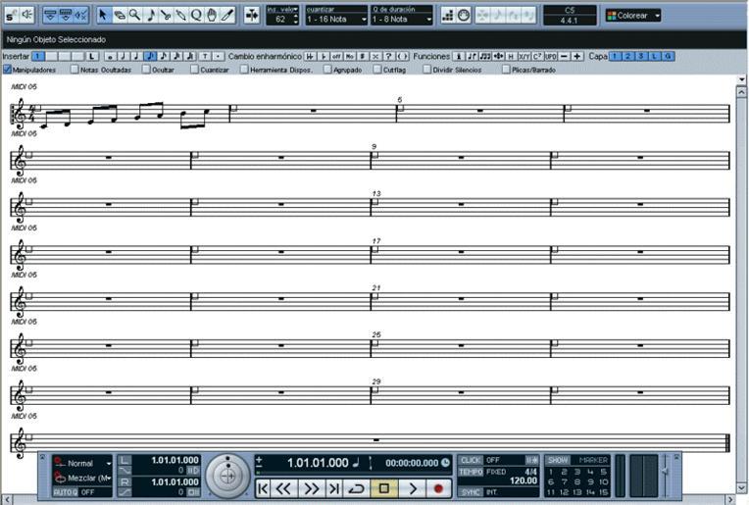Select the arrow selection tool

tap(103, 15)
